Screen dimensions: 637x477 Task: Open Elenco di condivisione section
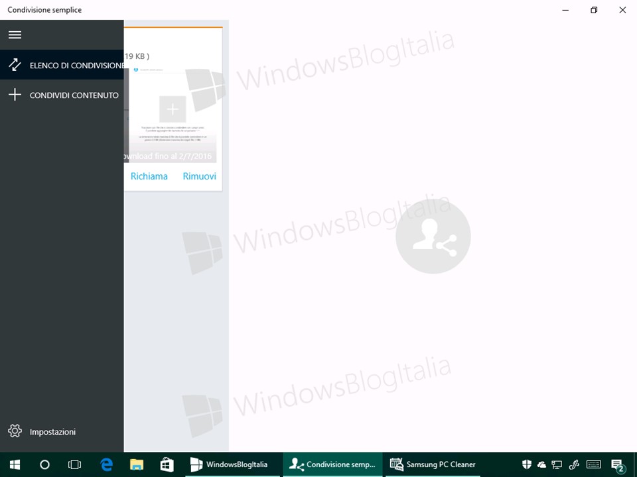coord(62,65)
